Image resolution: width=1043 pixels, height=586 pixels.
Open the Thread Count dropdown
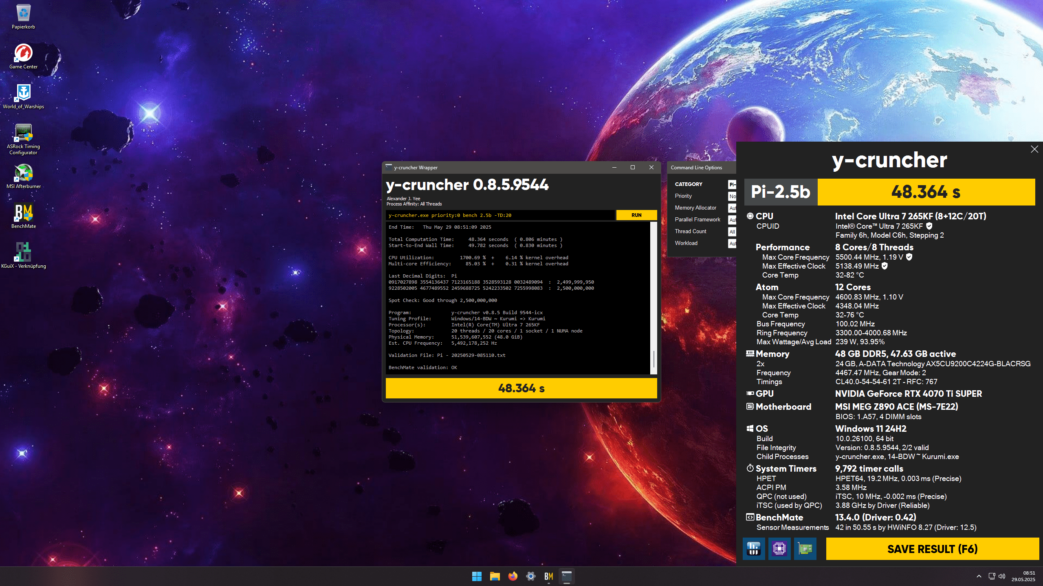[x=732, y=232]
